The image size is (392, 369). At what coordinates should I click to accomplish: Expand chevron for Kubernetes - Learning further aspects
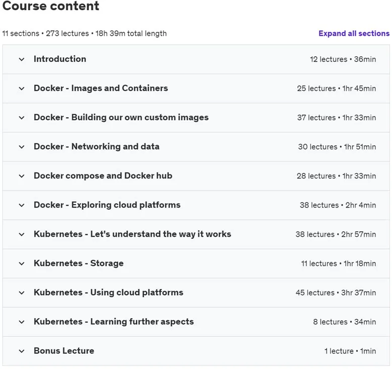(22, 322)
